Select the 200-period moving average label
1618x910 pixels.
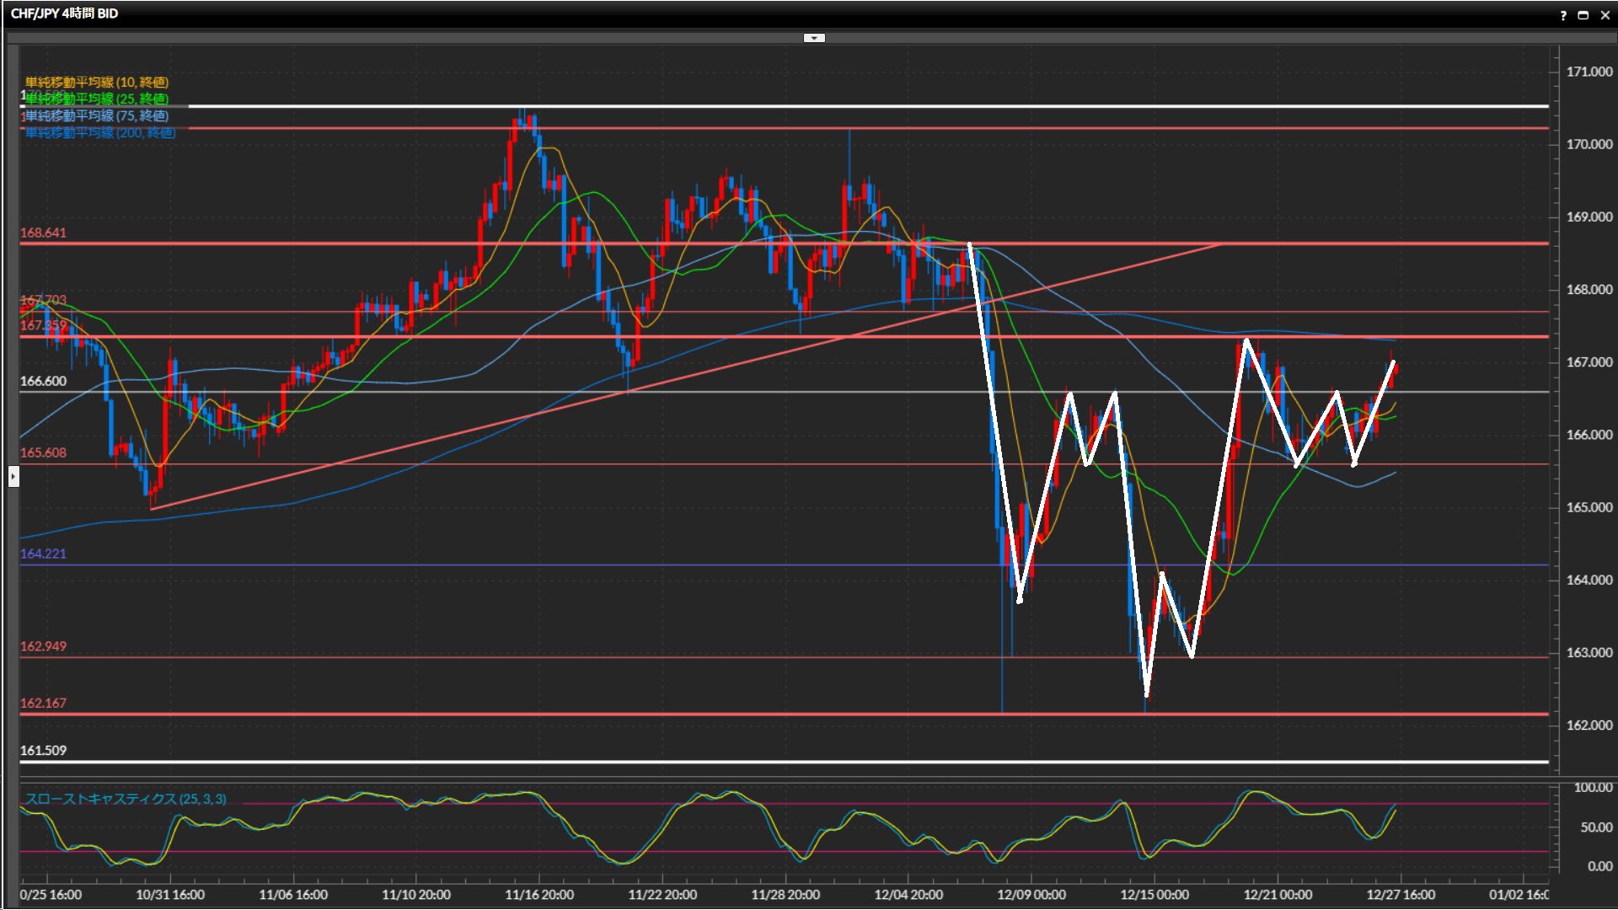click(99, 132)
